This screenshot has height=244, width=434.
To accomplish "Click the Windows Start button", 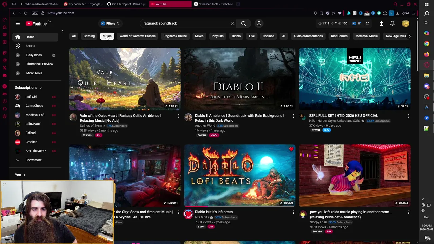I will (427, 4).
